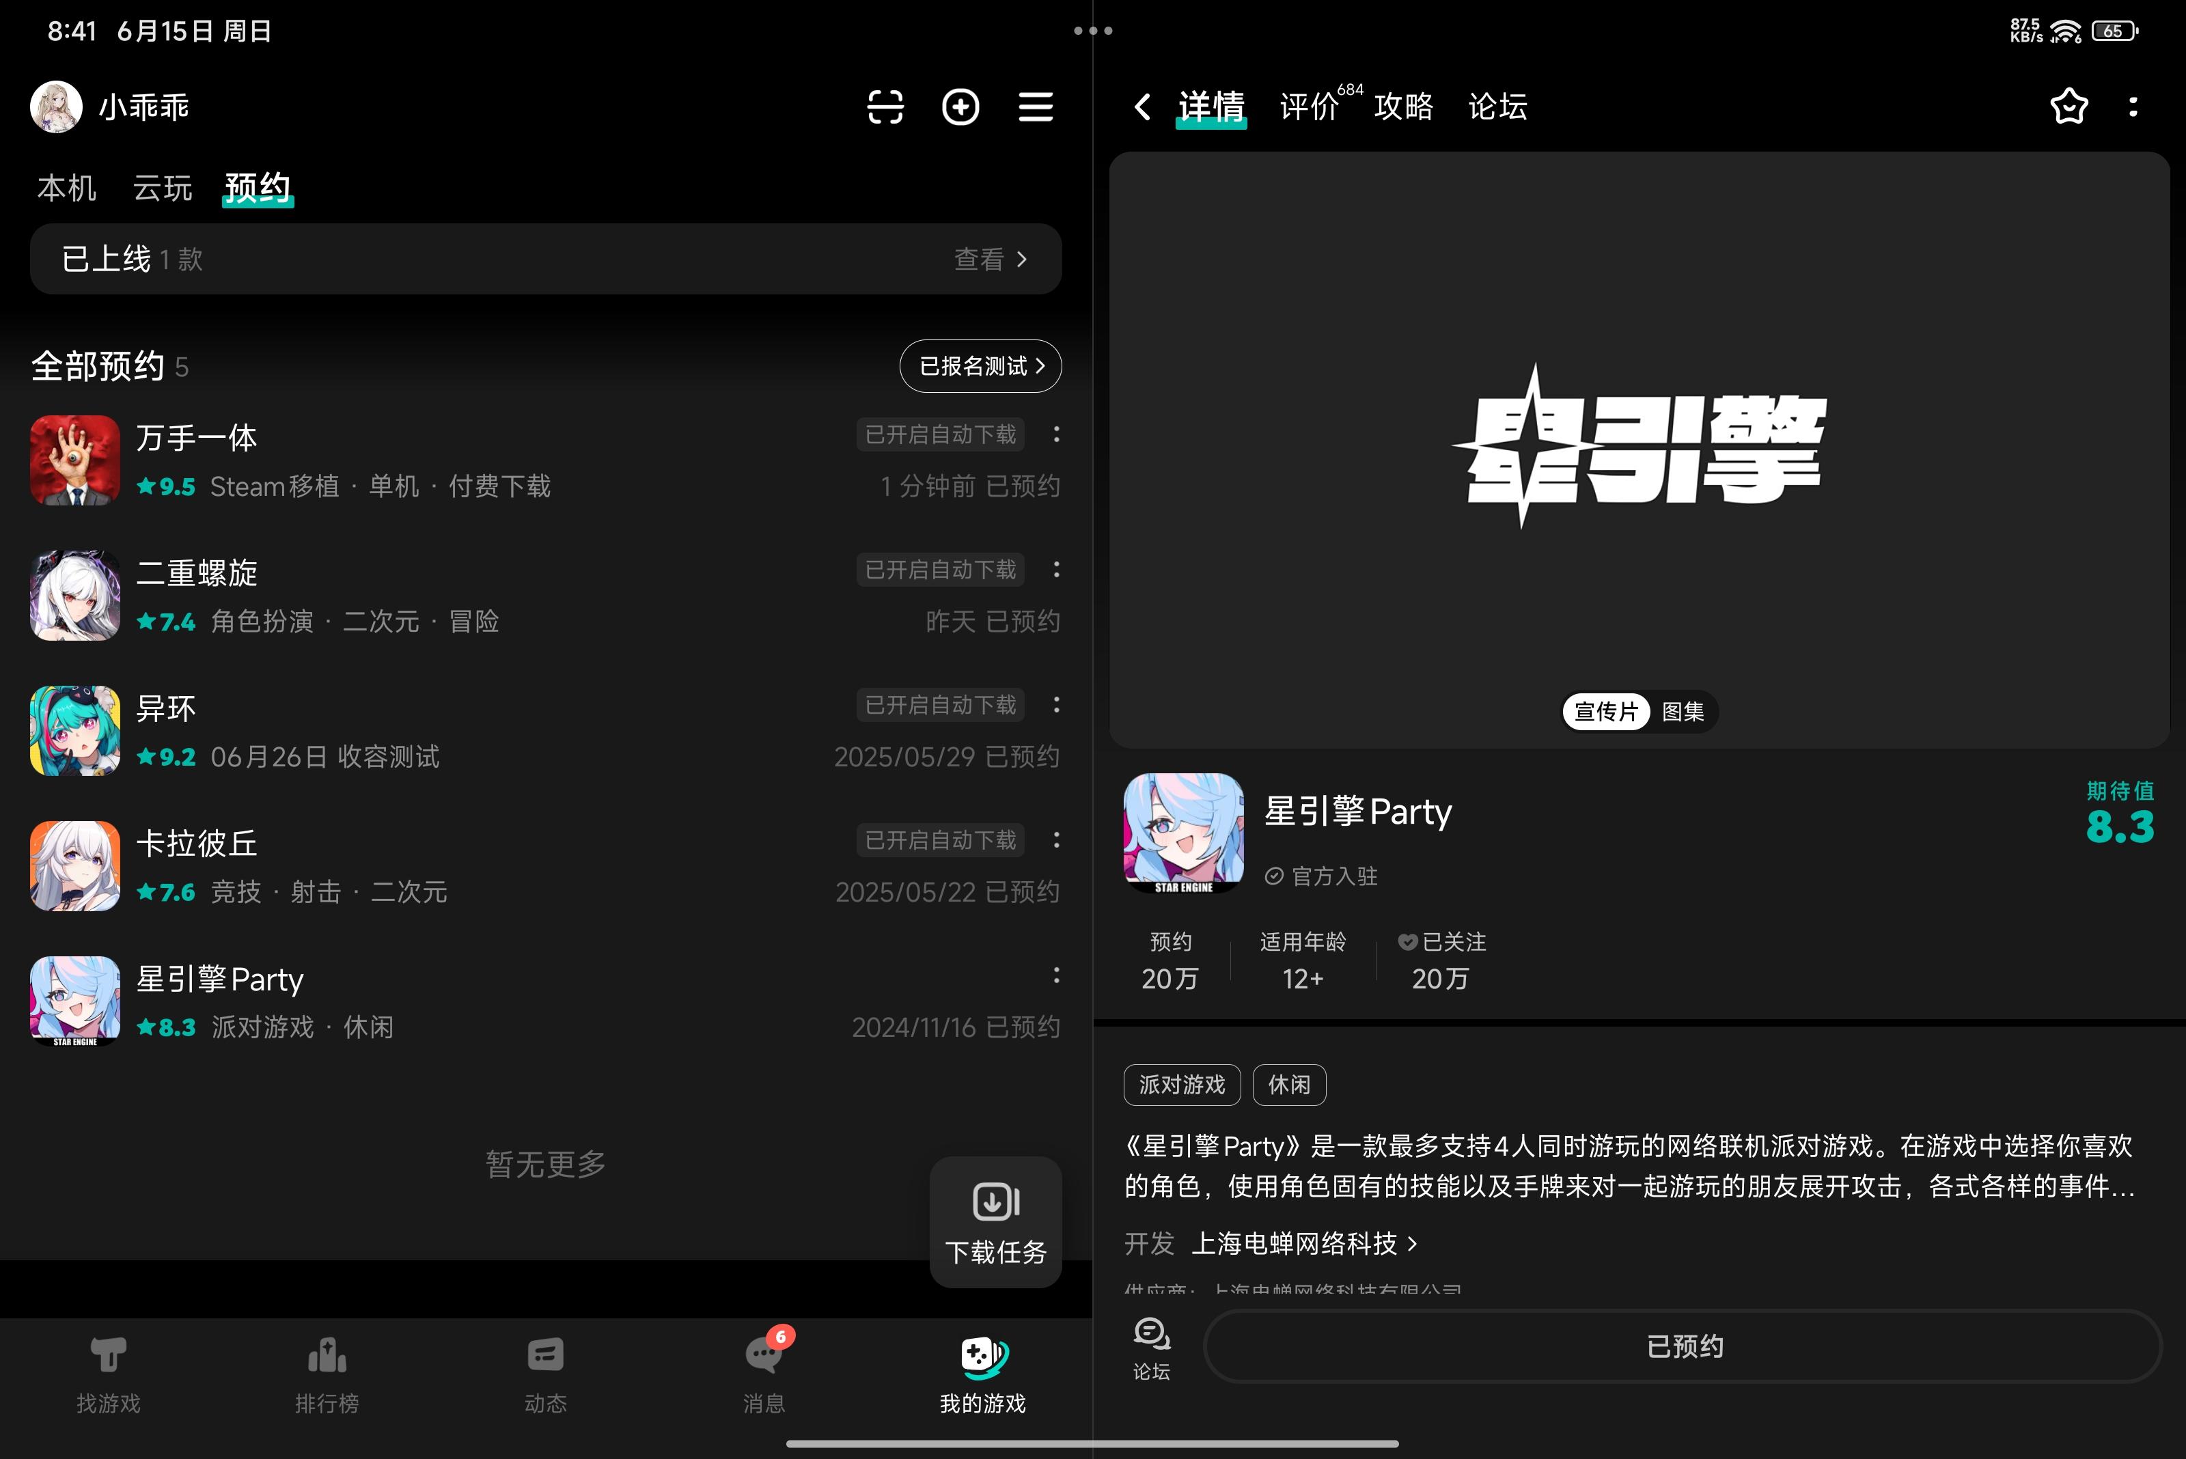Tap the scan QR code icon
2186x1459 pixels.
885,107
